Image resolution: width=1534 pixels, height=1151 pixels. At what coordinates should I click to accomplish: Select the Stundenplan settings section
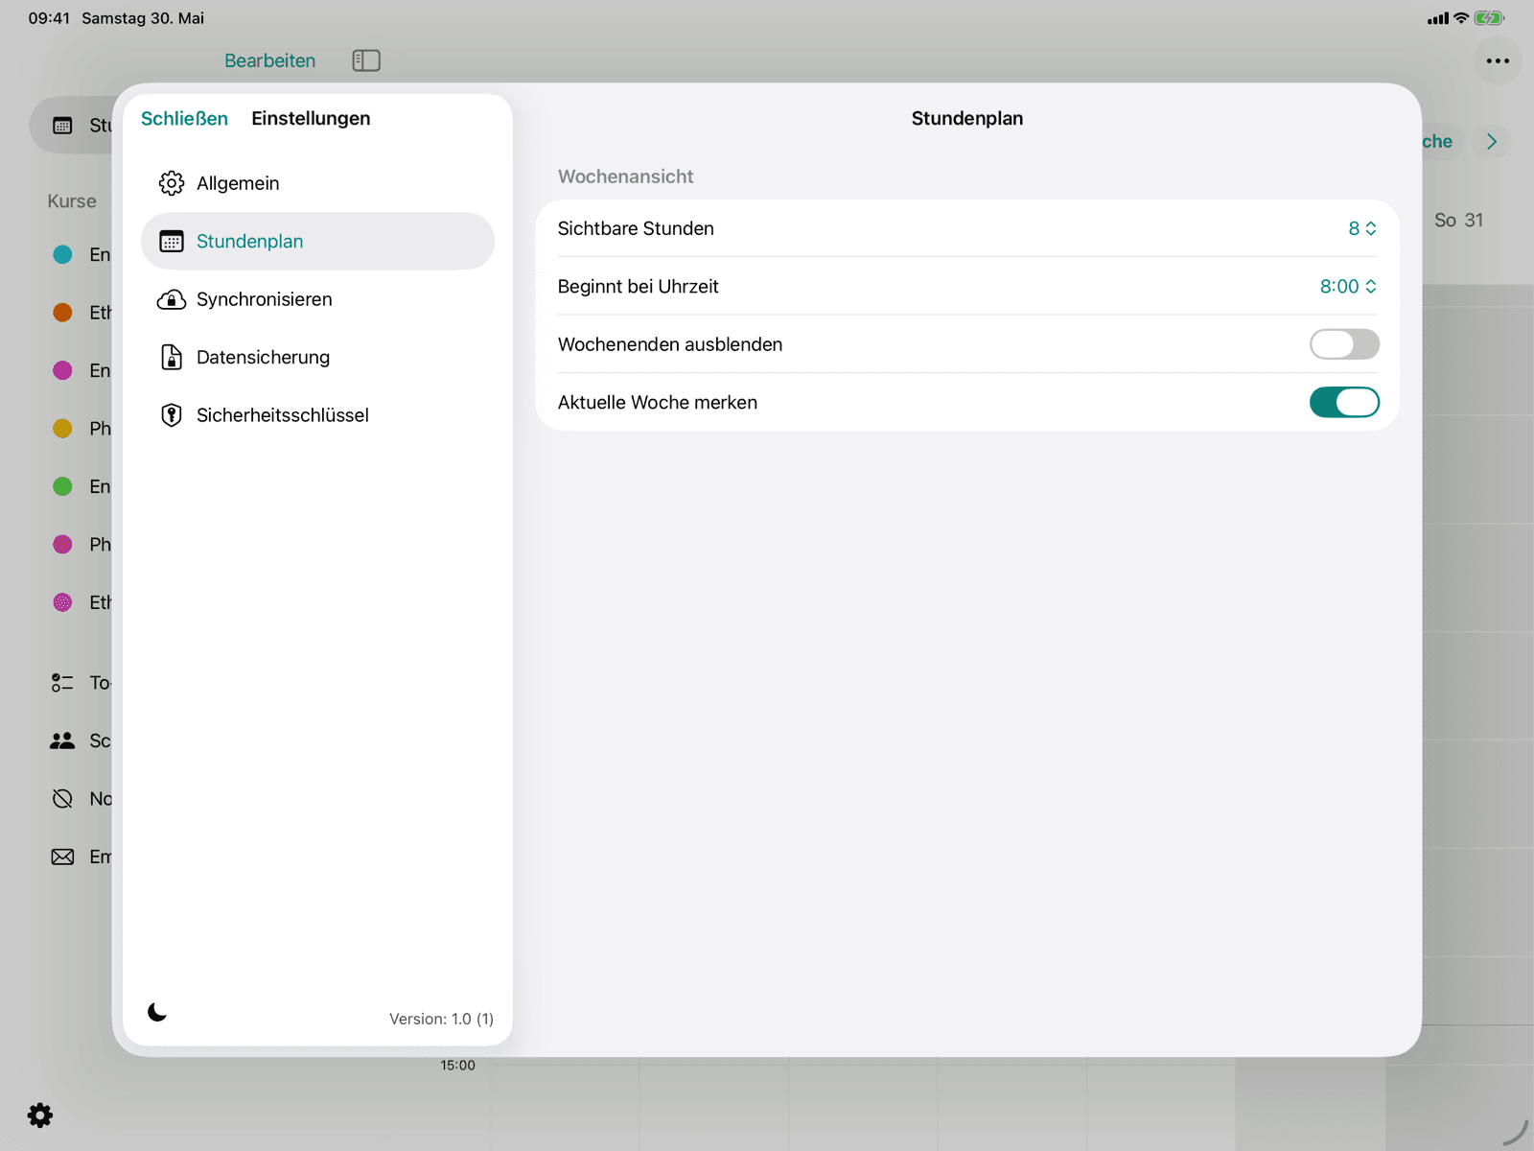317,241
